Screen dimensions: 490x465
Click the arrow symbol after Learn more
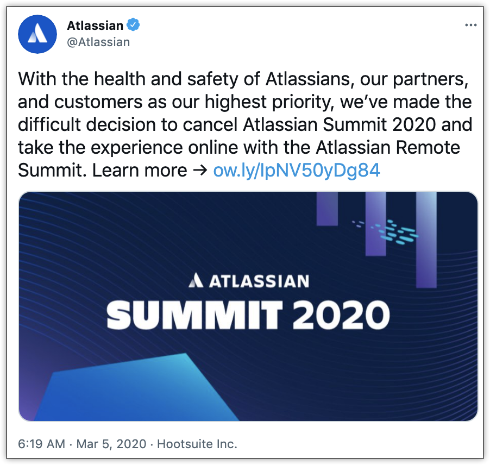point(200,170)
